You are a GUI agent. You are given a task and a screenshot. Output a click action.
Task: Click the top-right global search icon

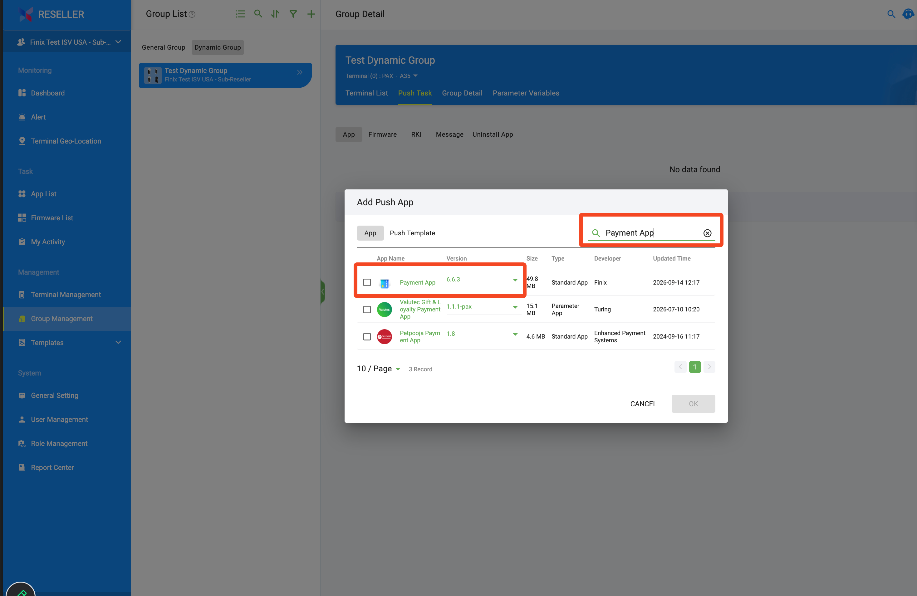[x=891, y=14]
